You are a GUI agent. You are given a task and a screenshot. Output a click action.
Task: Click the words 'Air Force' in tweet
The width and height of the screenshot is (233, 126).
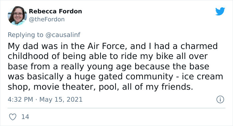click(x=106, y=46)
